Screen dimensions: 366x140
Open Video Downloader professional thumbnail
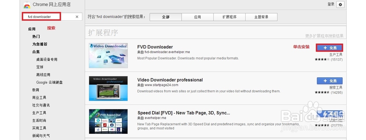108,88
